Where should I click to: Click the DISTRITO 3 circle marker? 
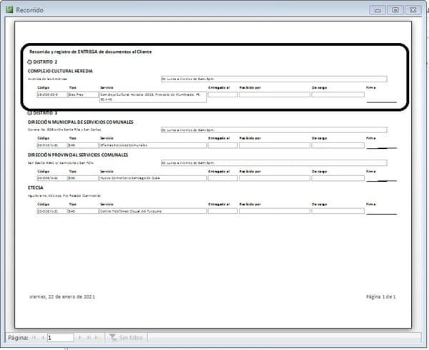pyautogui.click(x=30, y=113)
